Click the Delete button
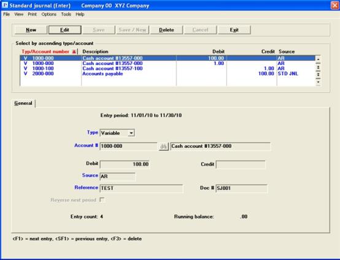 [x=166, y=30]
